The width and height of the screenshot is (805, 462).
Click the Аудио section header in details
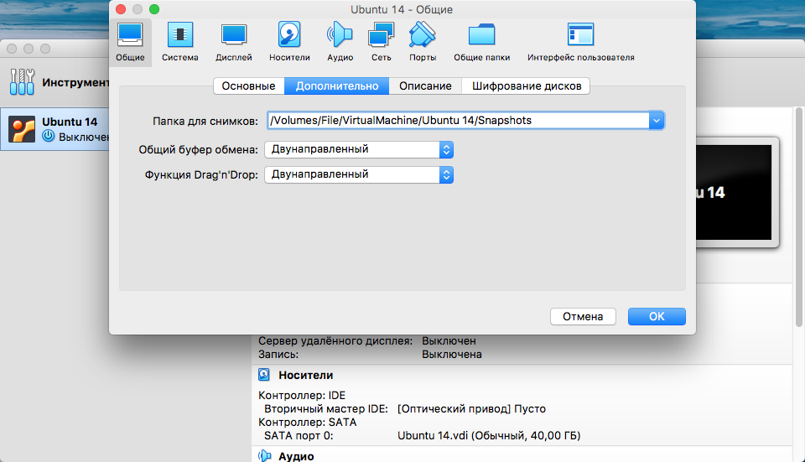(296, 456)
